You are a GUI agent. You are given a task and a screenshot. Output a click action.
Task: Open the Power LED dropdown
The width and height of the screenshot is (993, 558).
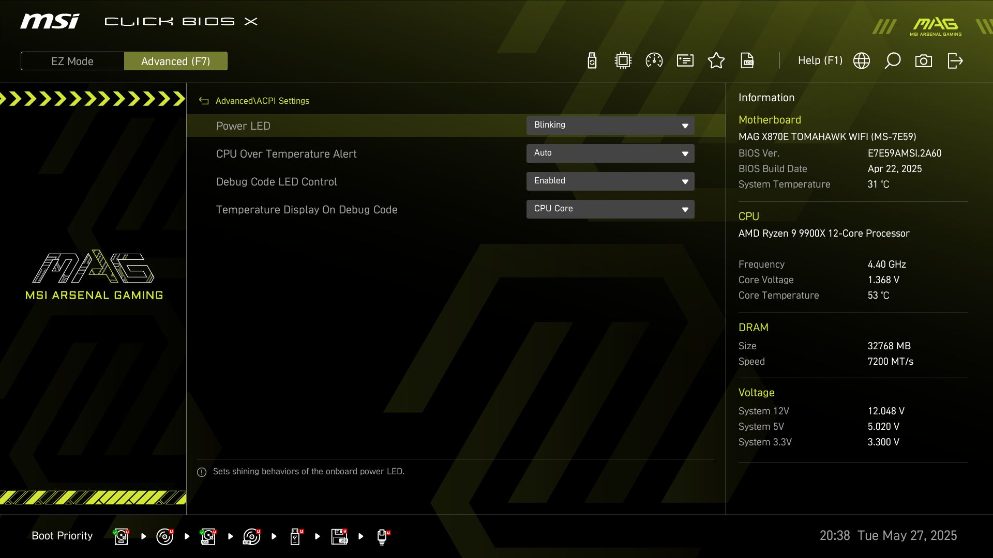tap(610, 126)
